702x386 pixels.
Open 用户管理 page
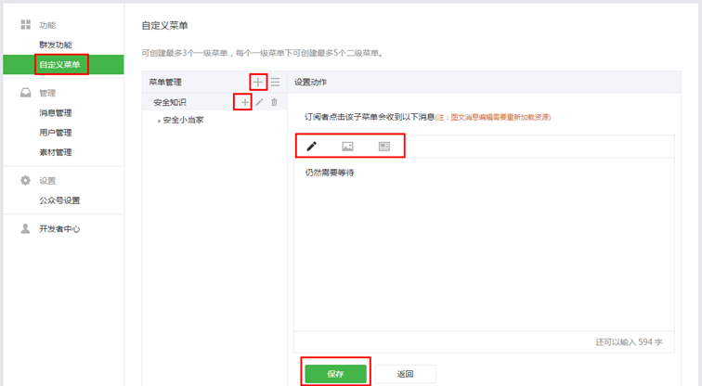(56, 133)
